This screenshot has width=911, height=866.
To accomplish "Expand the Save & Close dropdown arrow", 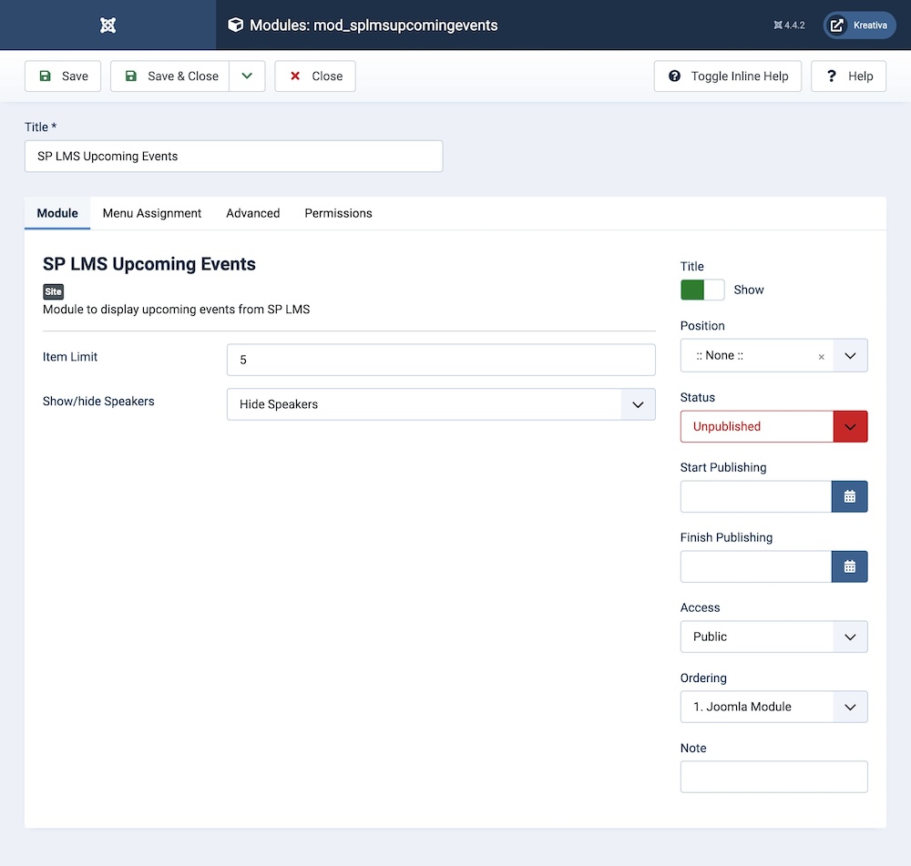I will click(x=247, y=76).
